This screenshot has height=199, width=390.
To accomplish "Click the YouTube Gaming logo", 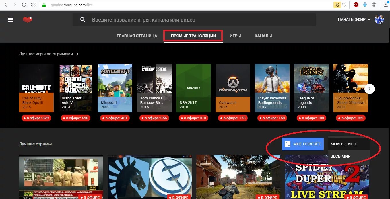I will coord(28,20).
